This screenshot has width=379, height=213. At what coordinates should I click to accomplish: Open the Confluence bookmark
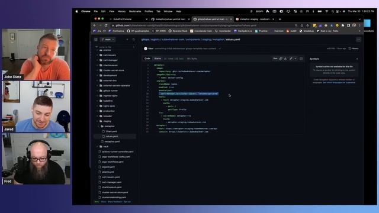point(116,31)
